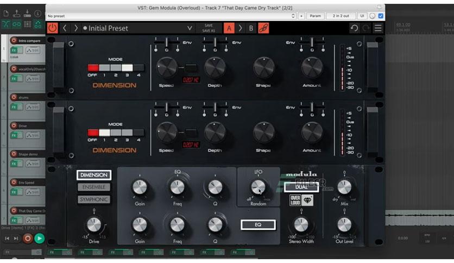
Task: Click the Out Level knob
Action: (344, 224)
